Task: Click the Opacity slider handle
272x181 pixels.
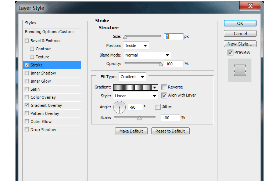Action: coord(161,64)
